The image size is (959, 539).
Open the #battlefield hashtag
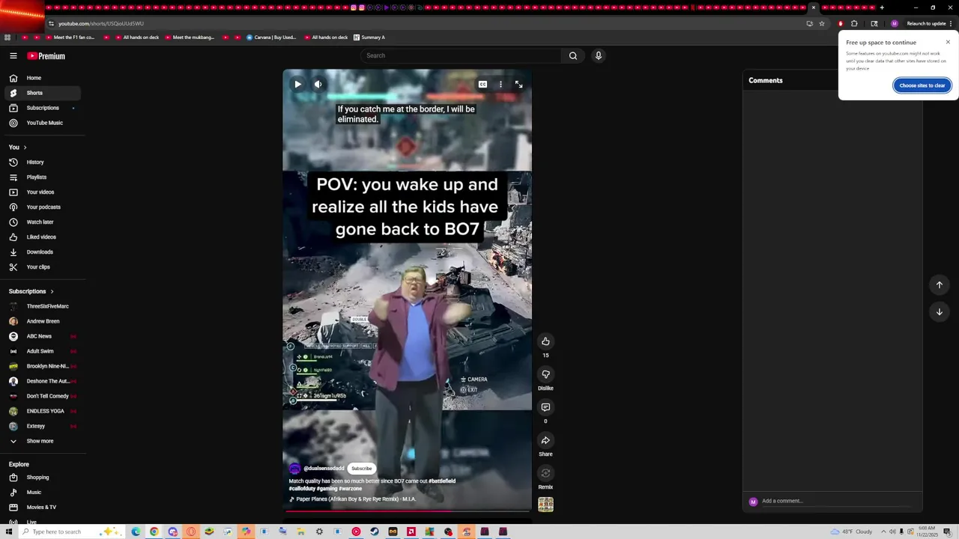pyautogui.click(x=442, y=481)
